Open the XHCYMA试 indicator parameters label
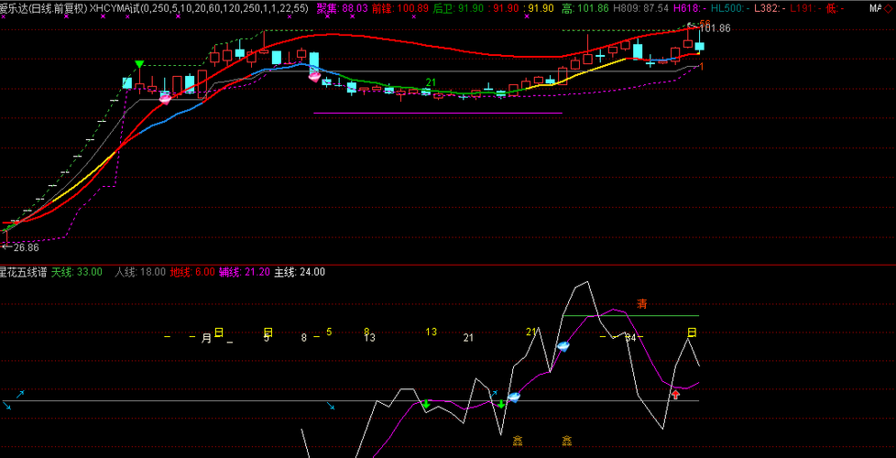Viewport: 896px width, 458px height. coord(199,8)
